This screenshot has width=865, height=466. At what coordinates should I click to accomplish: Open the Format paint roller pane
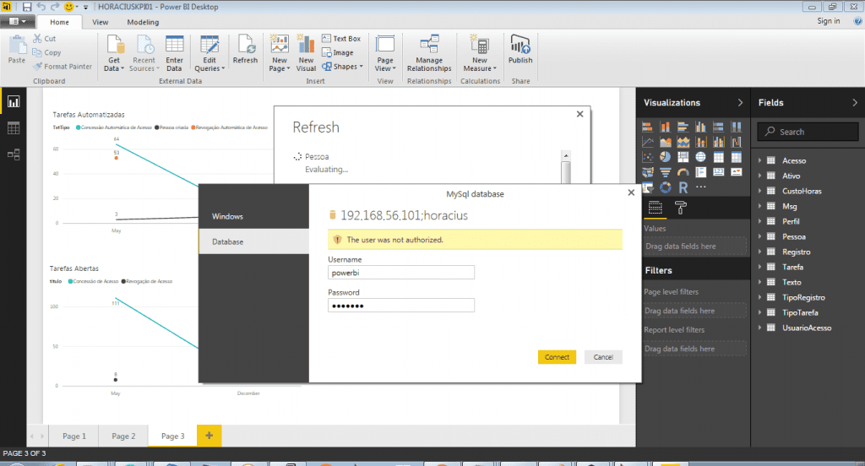coord(681,208)
